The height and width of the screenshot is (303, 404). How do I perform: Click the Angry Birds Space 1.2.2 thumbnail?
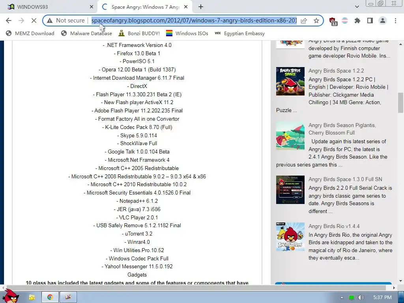(x=290, y=81)
